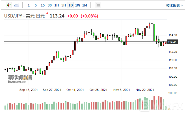Open the 技术图表 technical chart link

click(173, 5)
